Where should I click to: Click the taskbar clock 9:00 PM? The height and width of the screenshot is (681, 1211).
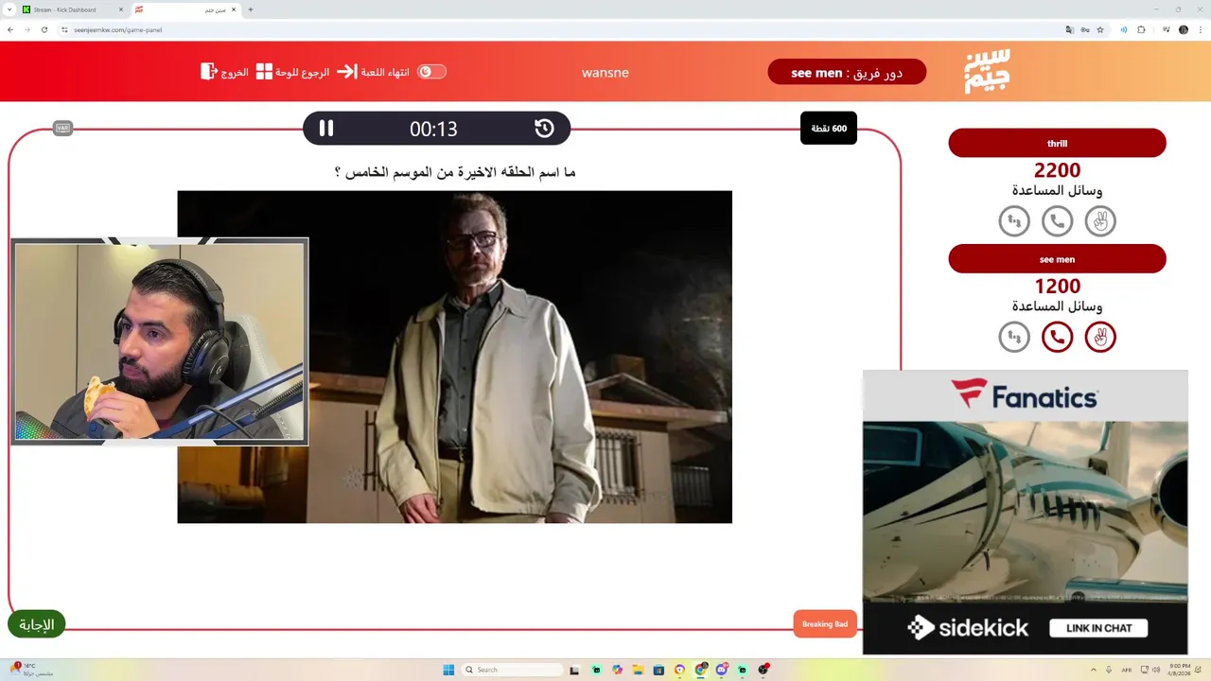tap(1180, 670)
